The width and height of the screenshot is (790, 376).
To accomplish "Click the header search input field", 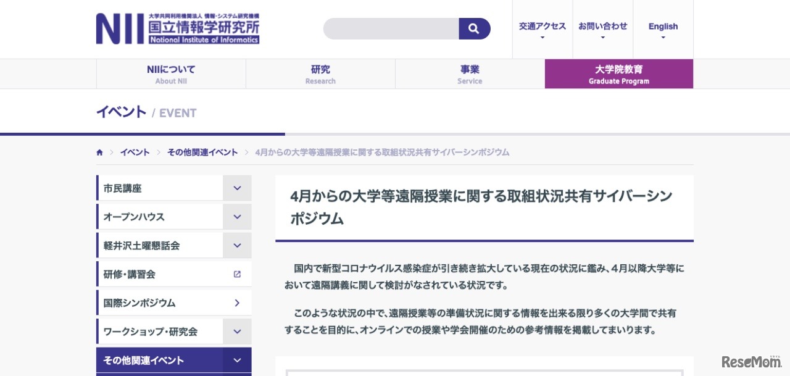I will (x=391, y=28).
